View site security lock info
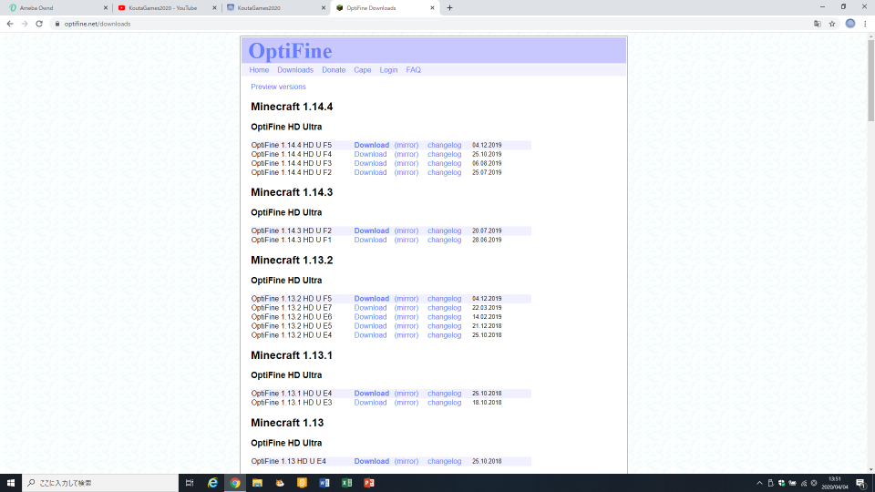The width and height of the screenshot is (875, 492). pyautogui.click(x=57, y=24)
